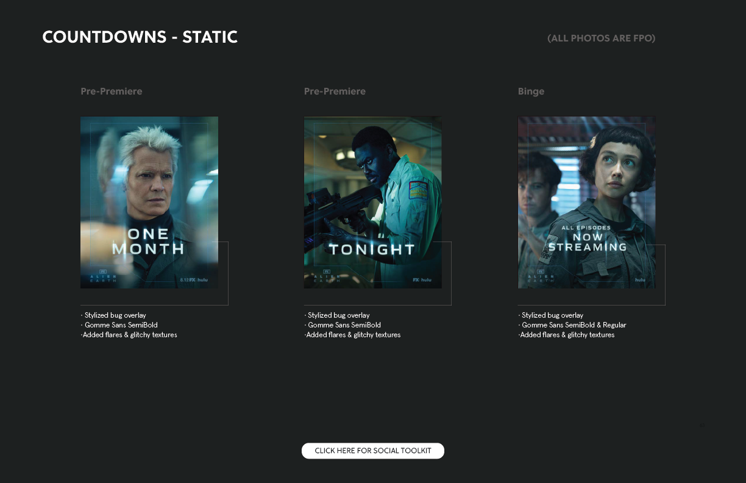Click 'Stylized bug overlay' under Tonight poster

[338, 315]
